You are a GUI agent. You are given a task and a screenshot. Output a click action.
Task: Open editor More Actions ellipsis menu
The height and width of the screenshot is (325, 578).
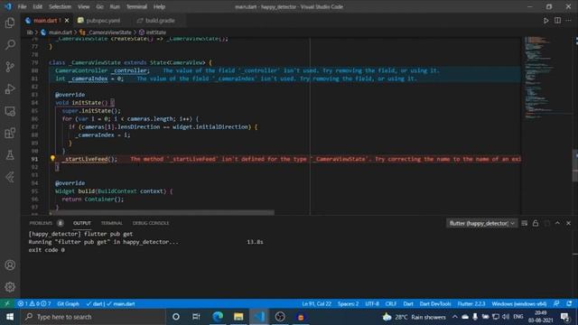(x=568, y=21)
